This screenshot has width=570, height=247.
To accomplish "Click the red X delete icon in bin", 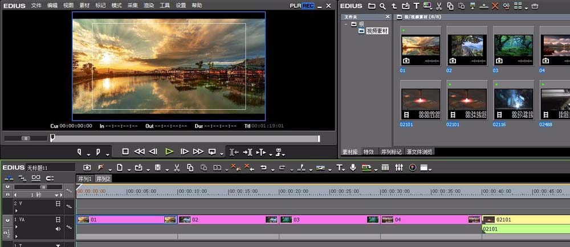I will [495, 6].
